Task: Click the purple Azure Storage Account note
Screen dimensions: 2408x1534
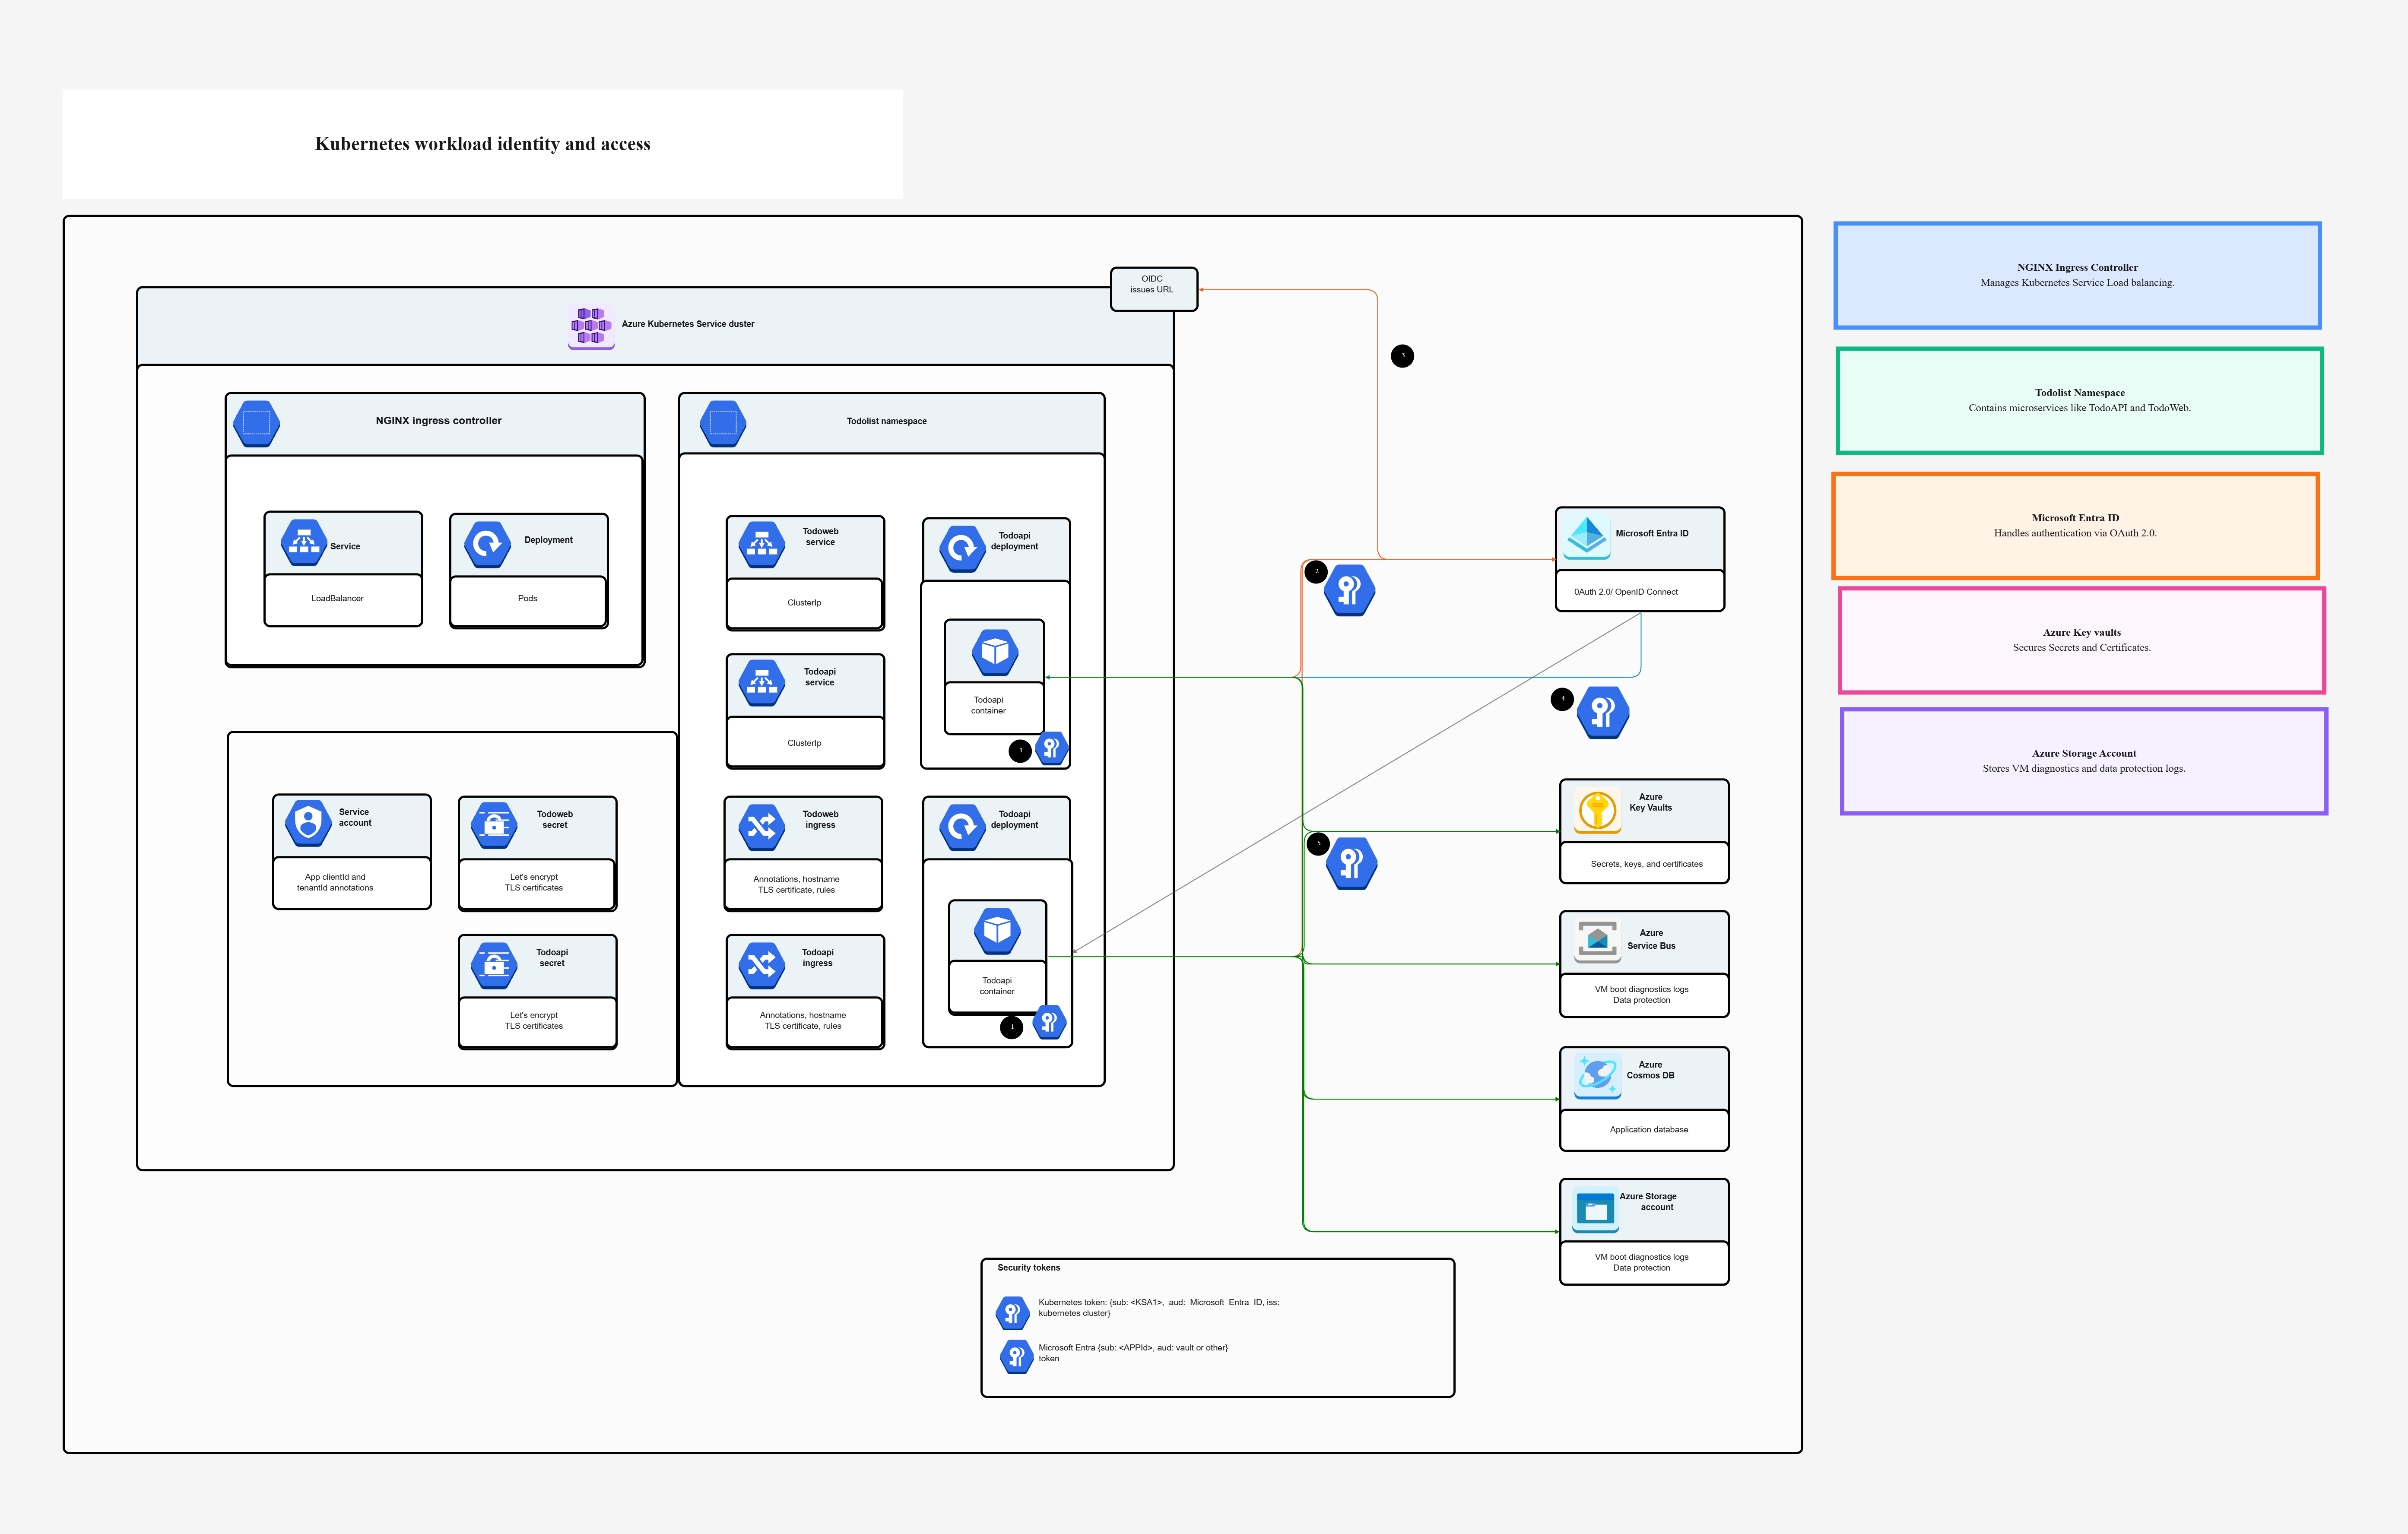Action: [2084, 761]
